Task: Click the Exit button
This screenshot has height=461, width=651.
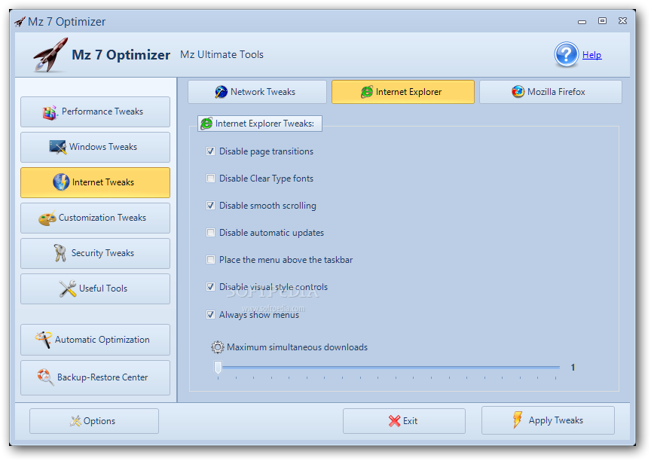Action: click(404, 421)
